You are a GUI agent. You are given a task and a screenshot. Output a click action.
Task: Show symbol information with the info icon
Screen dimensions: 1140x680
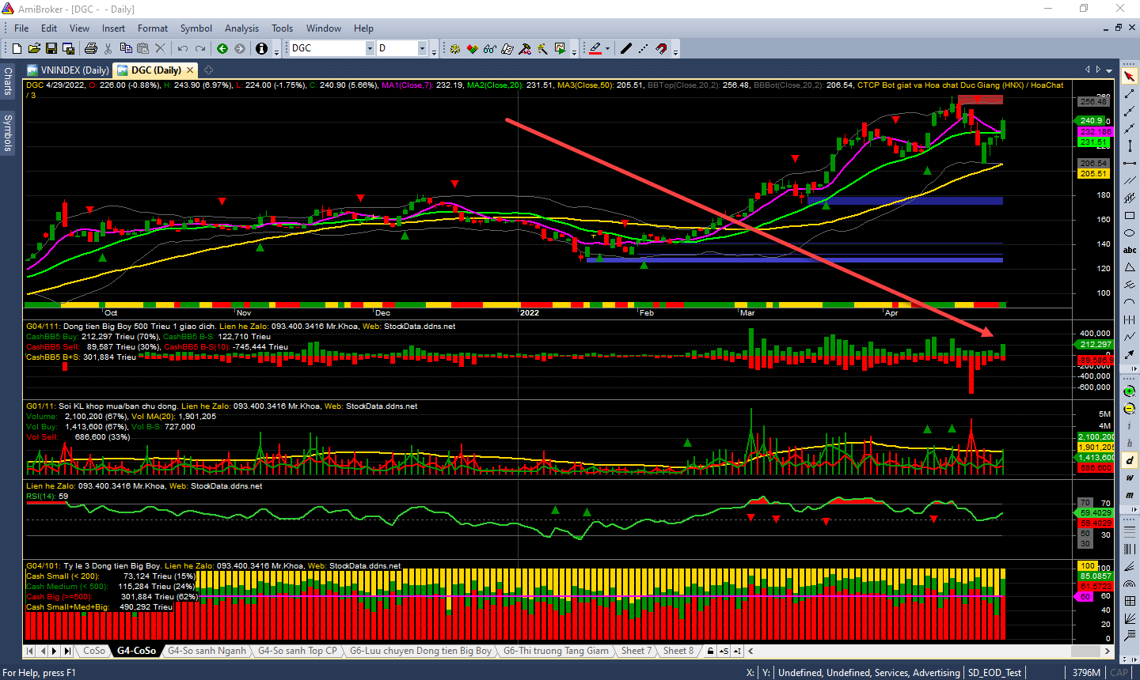262,48
